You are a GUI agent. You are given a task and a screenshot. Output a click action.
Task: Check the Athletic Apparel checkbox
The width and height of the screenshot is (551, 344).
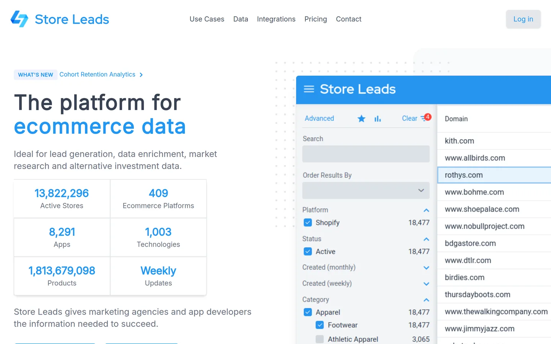320,339
